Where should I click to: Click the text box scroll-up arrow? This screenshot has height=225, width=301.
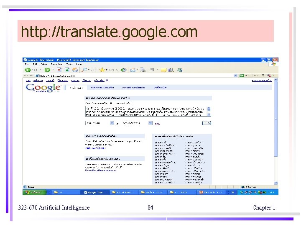[209, 108]
